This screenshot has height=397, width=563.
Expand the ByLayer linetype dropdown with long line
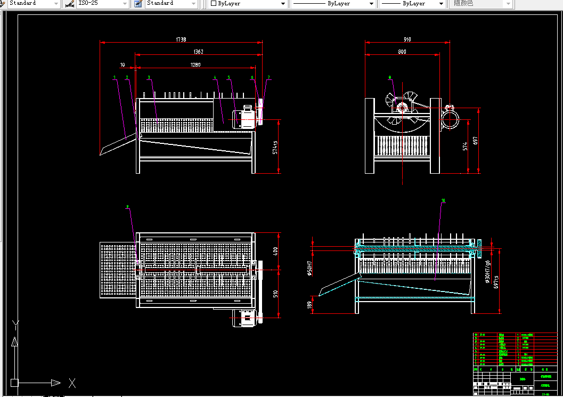pyautogui.click(x=332, y=4)
